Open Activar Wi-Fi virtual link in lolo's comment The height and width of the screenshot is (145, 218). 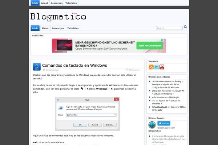(166, 102)
